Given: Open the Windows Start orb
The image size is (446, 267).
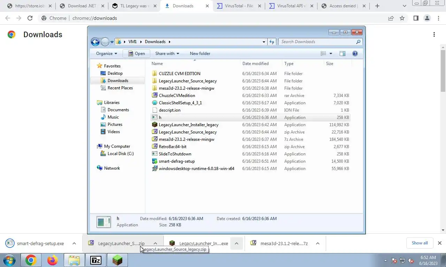Looking at the screenshot, I should pyautogui.click(x=9, y=260).
